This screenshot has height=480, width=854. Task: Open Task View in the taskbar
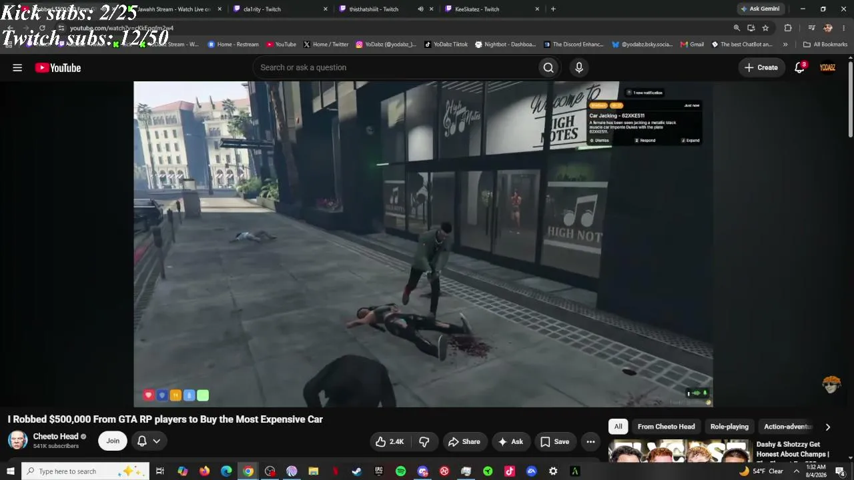tap(160, 471)
